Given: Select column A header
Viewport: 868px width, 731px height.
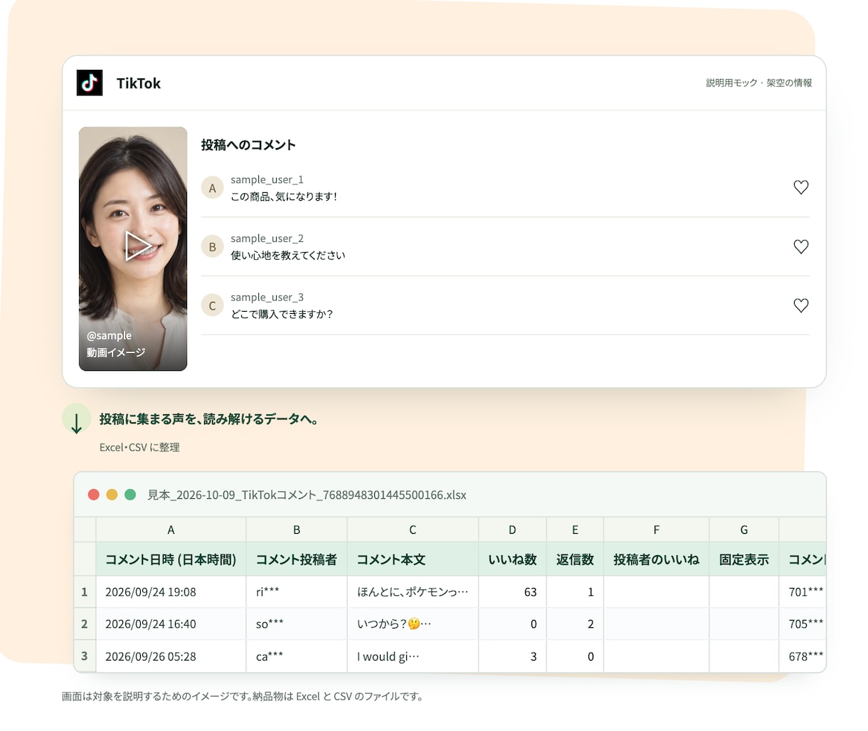Looking at the screenshot, I should click(x=171, y=530).
